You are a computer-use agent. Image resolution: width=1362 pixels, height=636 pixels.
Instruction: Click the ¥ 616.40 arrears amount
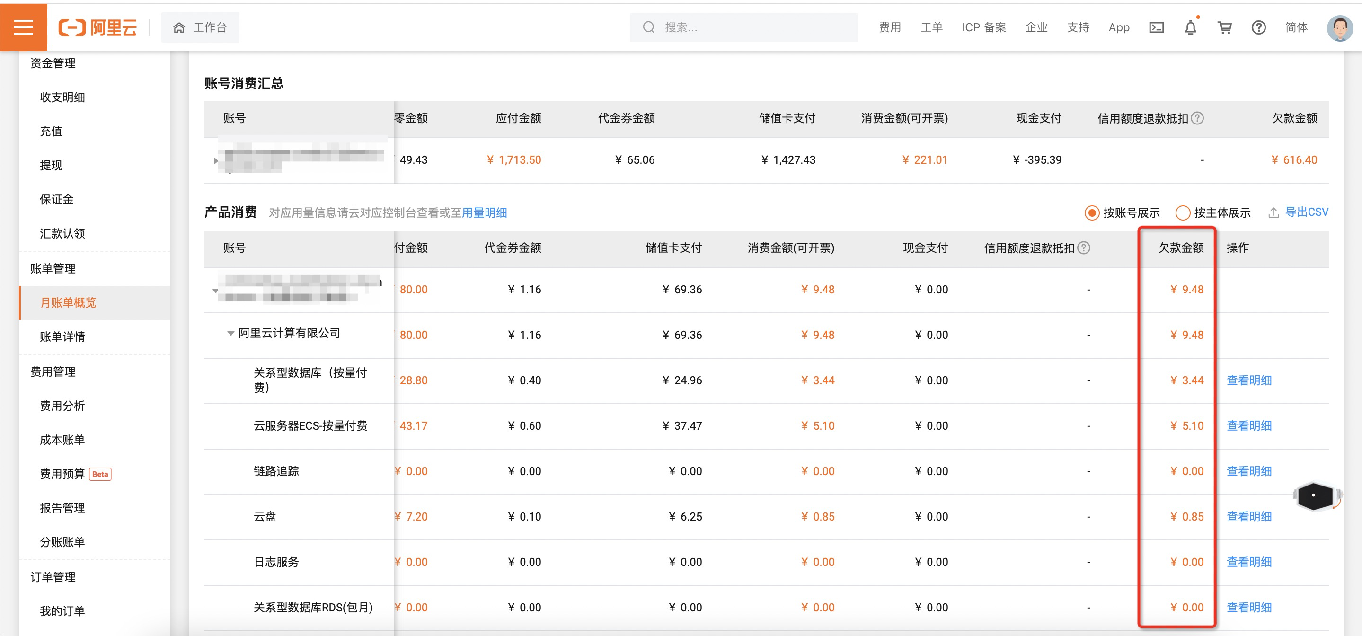[1294, 159]
